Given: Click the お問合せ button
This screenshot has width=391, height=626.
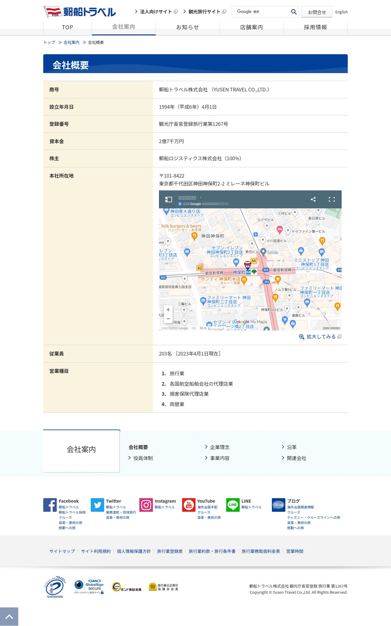Looking at the screenshot, I should point(317,12).
